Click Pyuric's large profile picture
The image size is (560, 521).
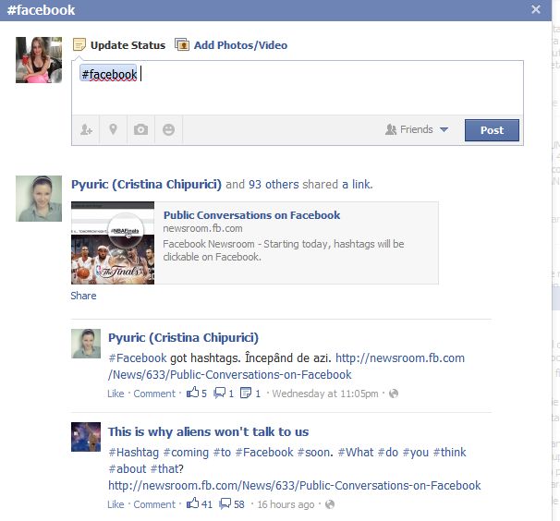(39, 199)
